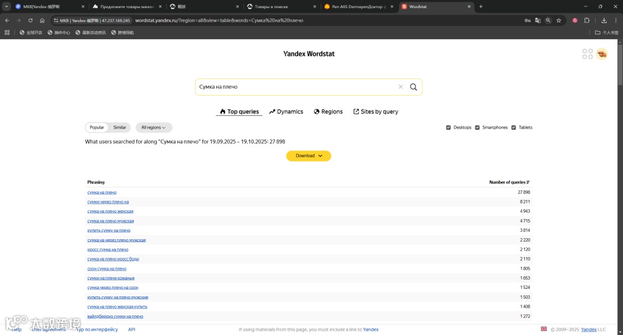The height and width of the screenshot is (335, 623).
Task: Toggle the Smartphones checkbox
Action: pos(477,127)
